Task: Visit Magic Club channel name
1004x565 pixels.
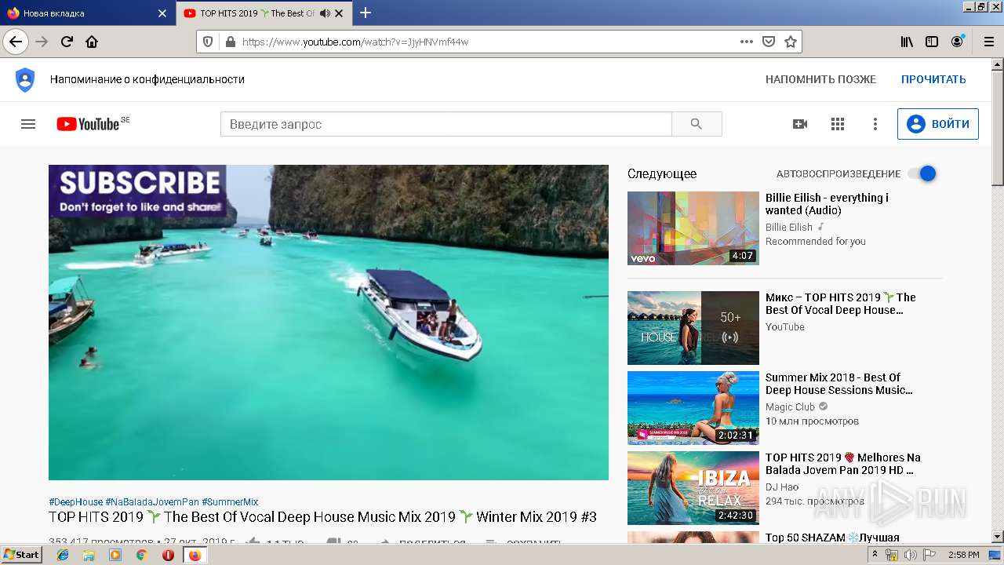Action: pyautogui.click(x=790, y=406)
